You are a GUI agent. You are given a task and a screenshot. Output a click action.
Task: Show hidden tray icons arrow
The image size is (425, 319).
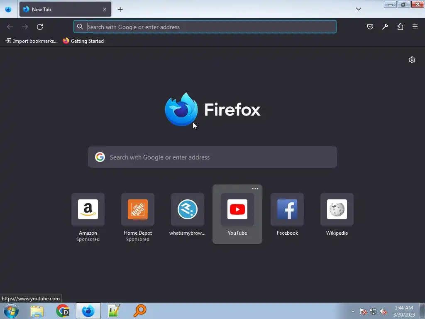pyautogui.click(x=353, y=311)
